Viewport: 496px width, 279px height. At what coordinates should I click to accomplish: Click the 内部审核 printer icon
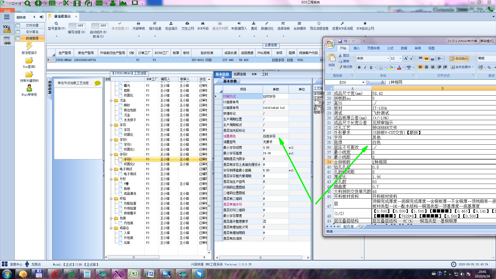tap(138, 24)
